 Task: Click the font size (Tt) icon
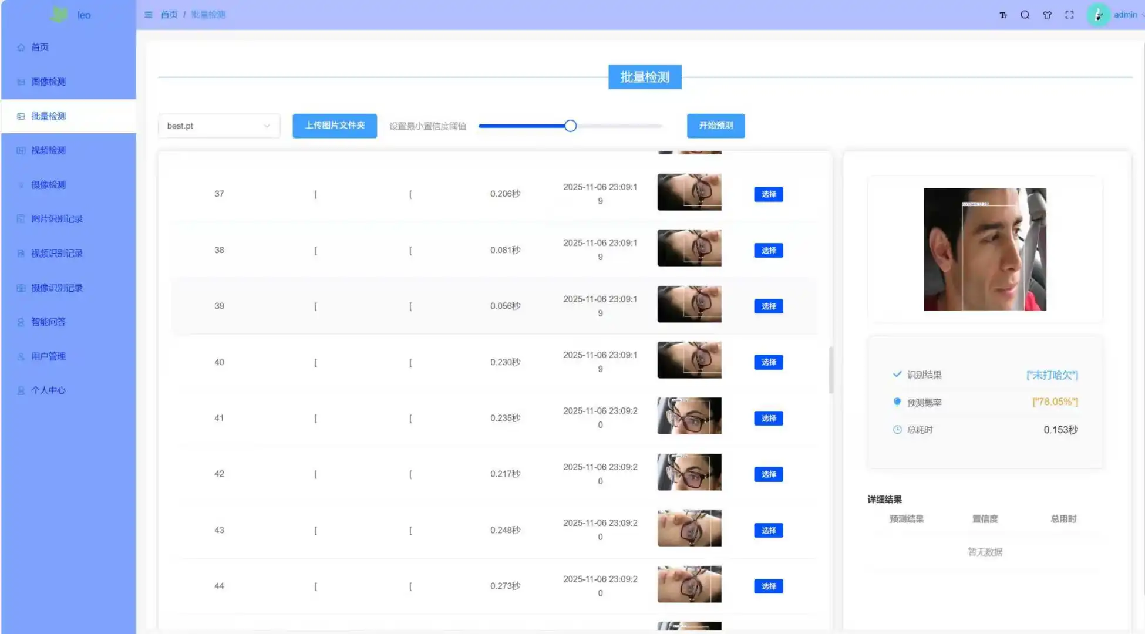point(1003,15)
